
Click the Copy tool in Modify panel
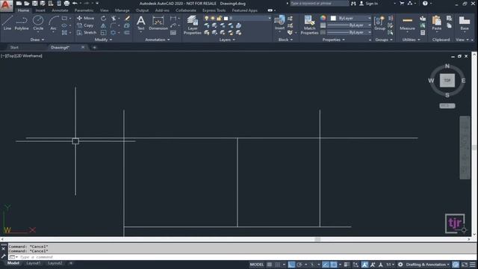point(85,25)
